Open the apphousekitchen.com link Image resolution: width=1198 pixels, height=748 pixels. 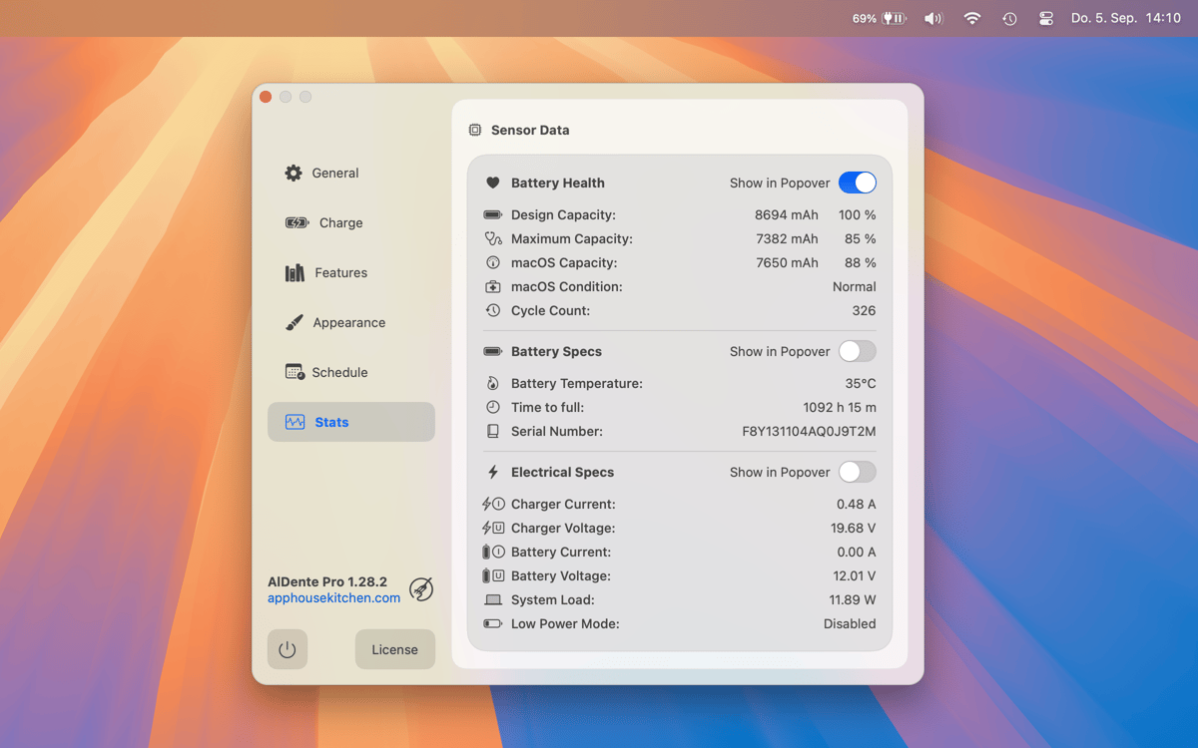pyautogui.click(x=333, y=598)
